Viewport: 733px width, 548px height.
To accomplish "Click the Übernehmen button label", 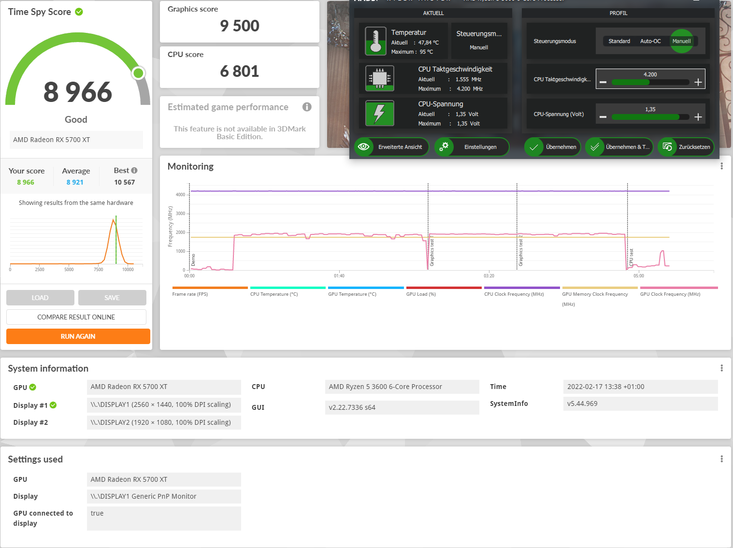I will pyautogui.click(x=561, y=147).
